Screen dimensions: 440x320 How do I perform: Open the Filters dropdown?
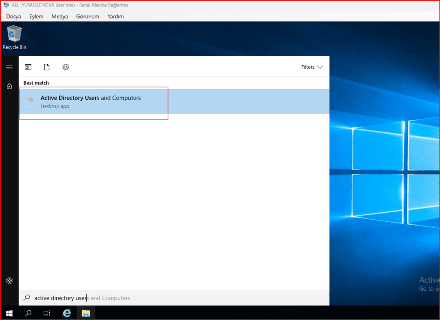point(312,67)
